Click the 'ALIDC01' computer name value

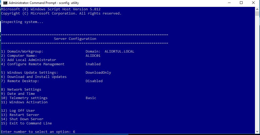[93, 56]
